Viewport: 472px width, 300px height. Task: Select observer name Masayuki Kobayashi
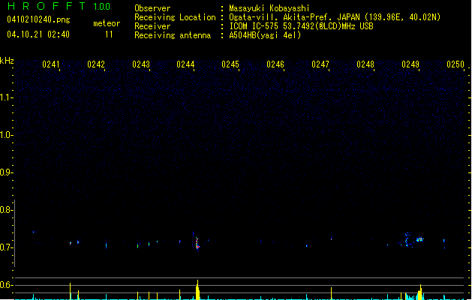click(x=269, y=8)
